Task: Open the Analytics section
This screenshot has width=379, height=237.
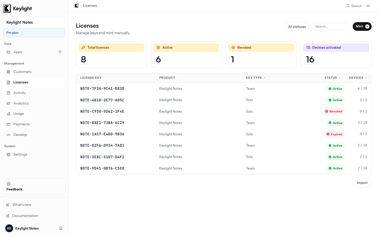Action: [x=34, y=103]
